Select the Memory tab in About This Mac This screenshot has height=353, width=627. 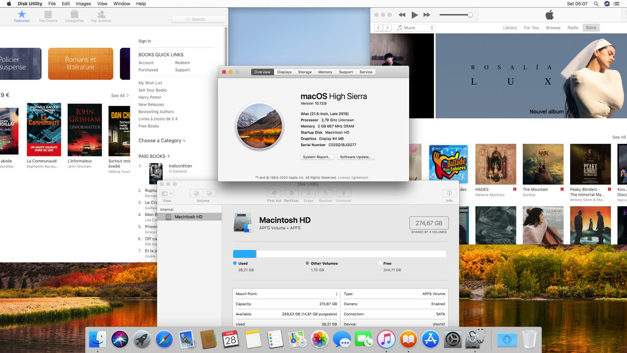point(325,72)
